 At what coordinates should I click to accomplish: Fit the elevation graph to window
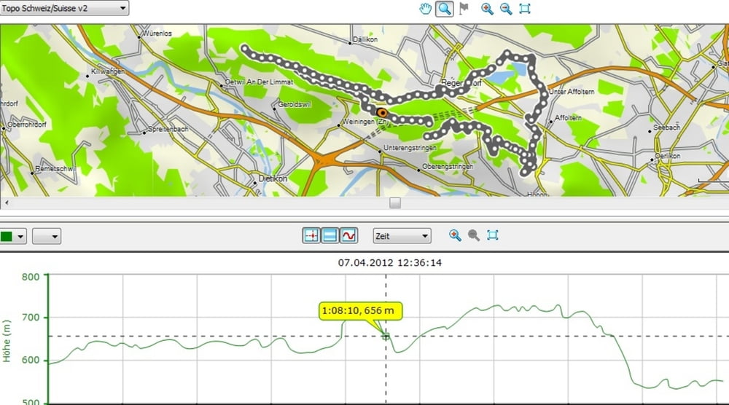[x=492, y=235]
